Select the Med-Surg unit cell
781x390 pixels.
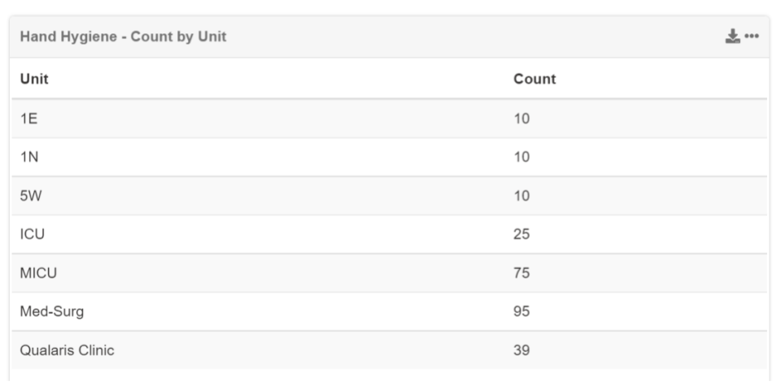coord(52,311)
